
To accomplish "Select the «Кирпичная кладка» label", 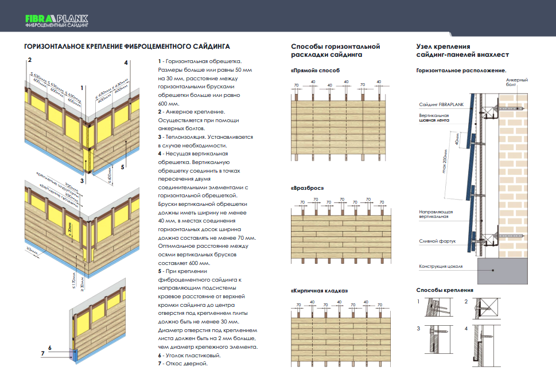I will [x=320, y=291].
